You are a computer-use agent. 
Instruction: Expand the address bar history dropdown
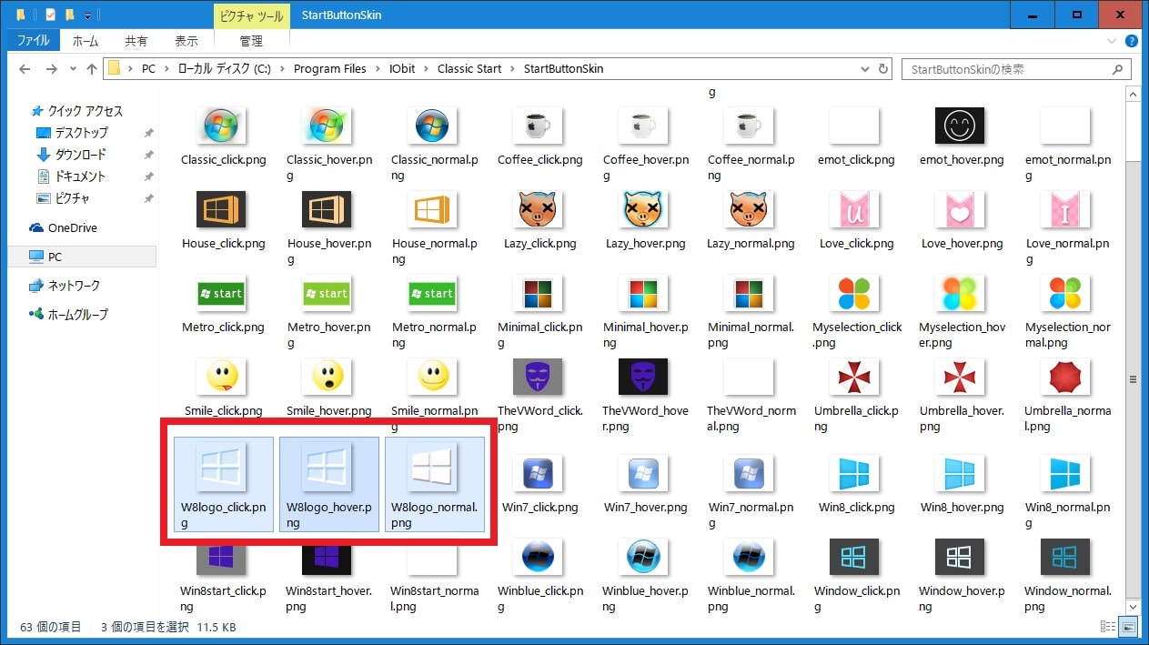pyautogui.click(x=863, y=69)
